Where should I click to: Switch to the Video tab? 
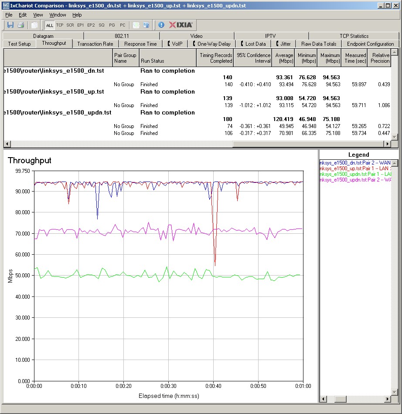click(196, 36)
